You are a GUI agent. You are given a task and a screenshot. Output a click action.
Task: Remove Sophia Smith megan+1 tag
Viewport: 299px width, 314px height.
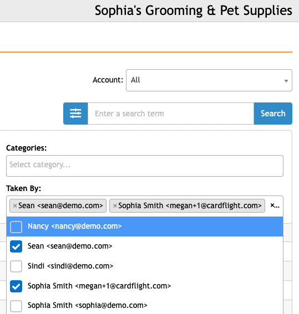pyautogui.click(x=115, y=205)
